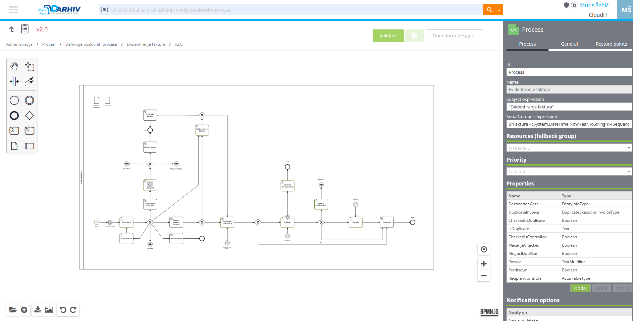633x321 pixels.
Task: Click the save diskette button
Action: 414,36
